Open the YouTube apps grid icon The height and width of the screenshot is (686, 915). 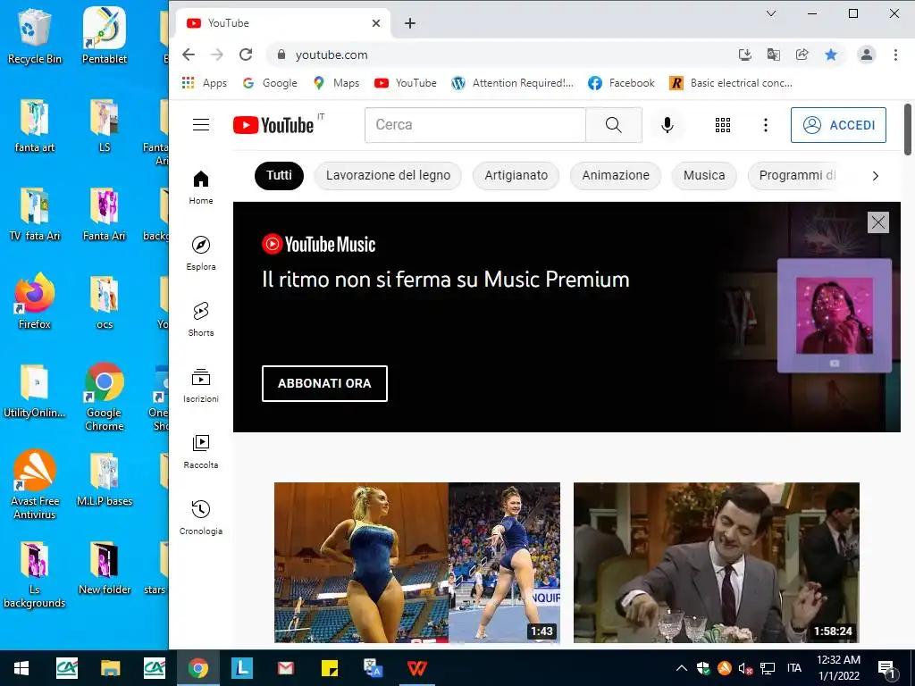(x=722, y=125)
